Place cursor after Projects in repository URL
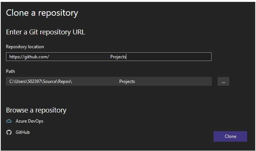Screen dimensions: 256x151 126,57
